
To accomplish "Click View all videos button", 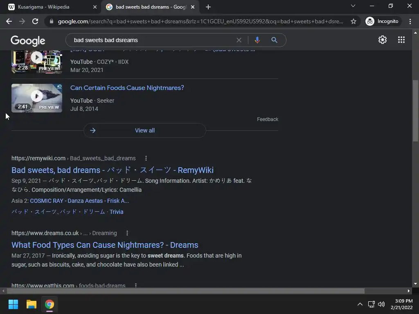I will coord(144,130).
